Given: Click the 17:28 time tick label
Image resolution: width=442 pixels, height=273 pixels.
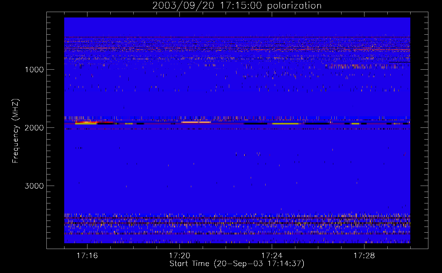Looking at the screenshot, I should (x=364, y=256).
